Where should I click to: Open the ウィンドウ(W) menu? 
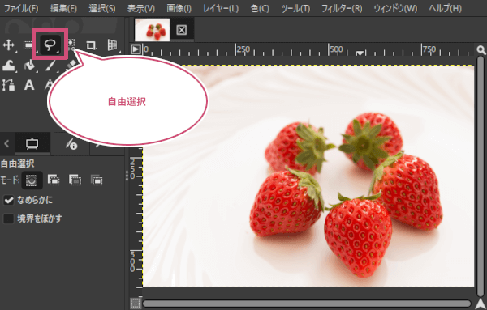point(396,8)
